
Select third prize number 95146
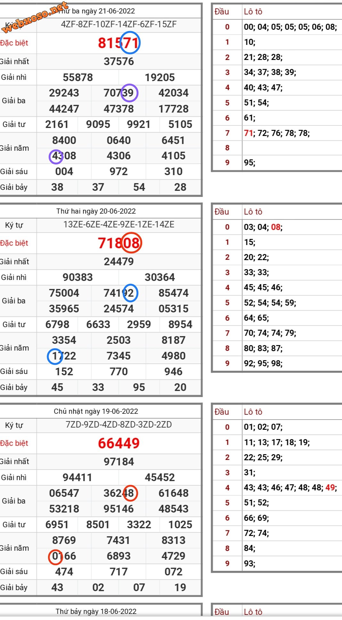click(119, 509)
